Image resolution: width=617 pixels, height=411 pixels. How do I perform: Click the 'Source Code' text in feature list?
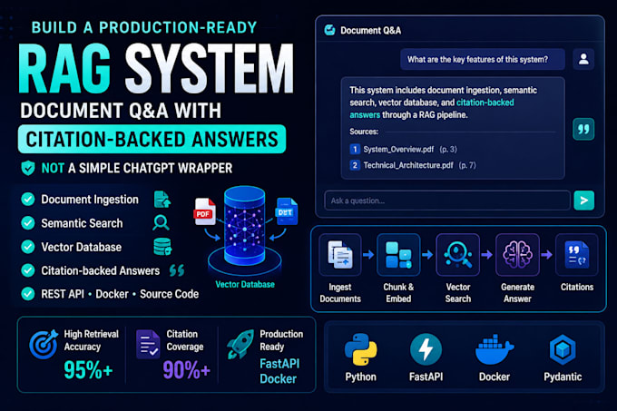(169, 294)
